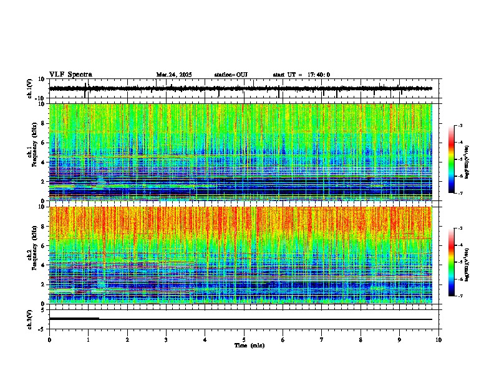
Task: Click the "VLF Spectra" plot title
Action: (70, 75)
